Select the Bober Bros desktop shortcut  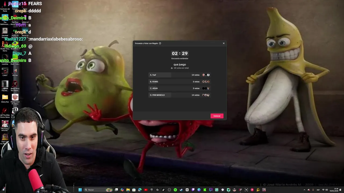click(x=15, y=86)
